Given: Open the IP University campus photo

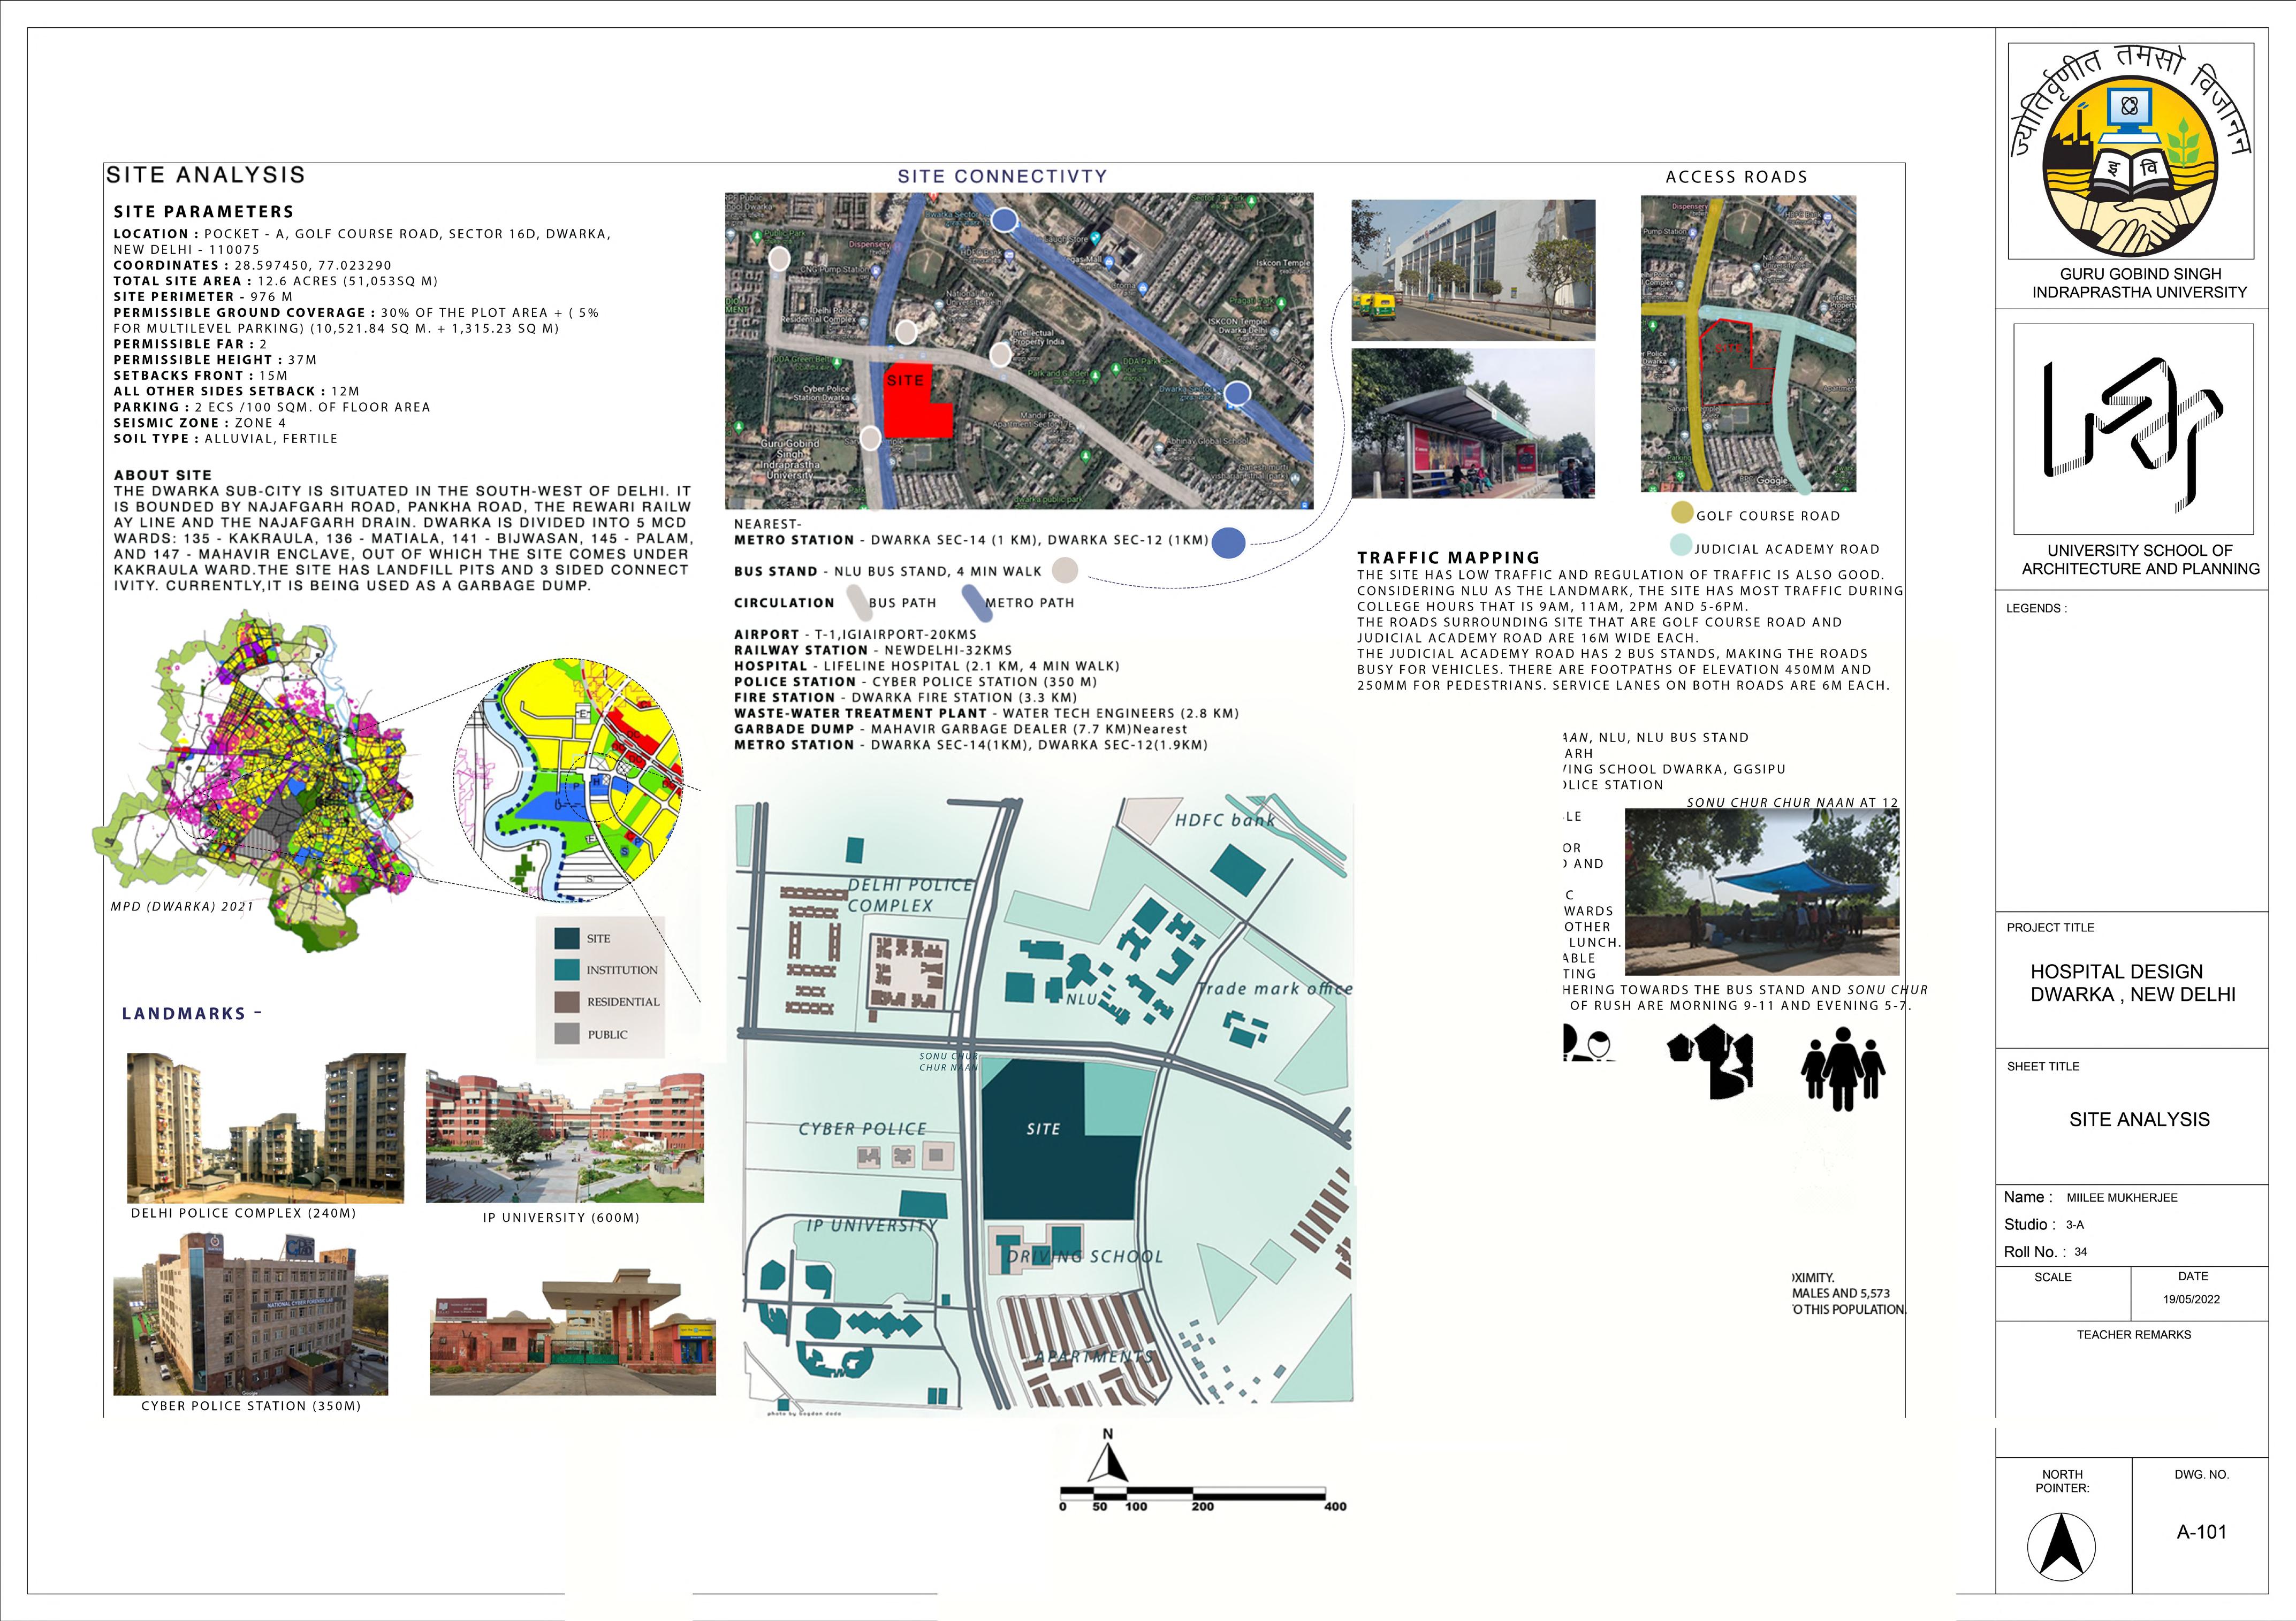Looking at the screenshot, I should click(565, 1136).
